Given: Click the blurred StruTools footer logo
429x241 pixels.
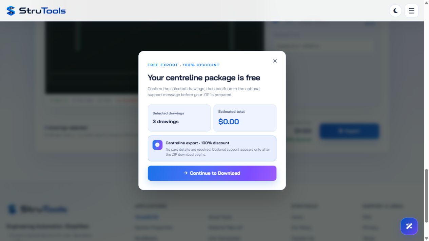Looking at the screenshot, I should [37, 209].
